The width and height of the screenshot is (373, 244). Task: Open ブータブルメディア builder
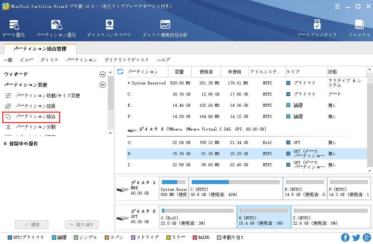[x=317, y=29]
